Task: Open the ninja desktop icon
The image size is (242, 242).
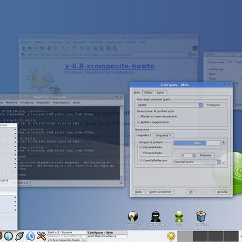Action: click(156, 217)
